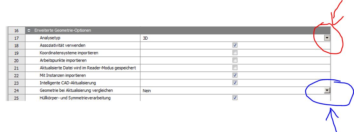
Task: Select row header number 20
Action: 17,60
